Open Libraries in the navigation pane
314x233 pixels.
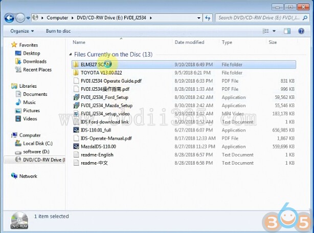tap(28, 86)
